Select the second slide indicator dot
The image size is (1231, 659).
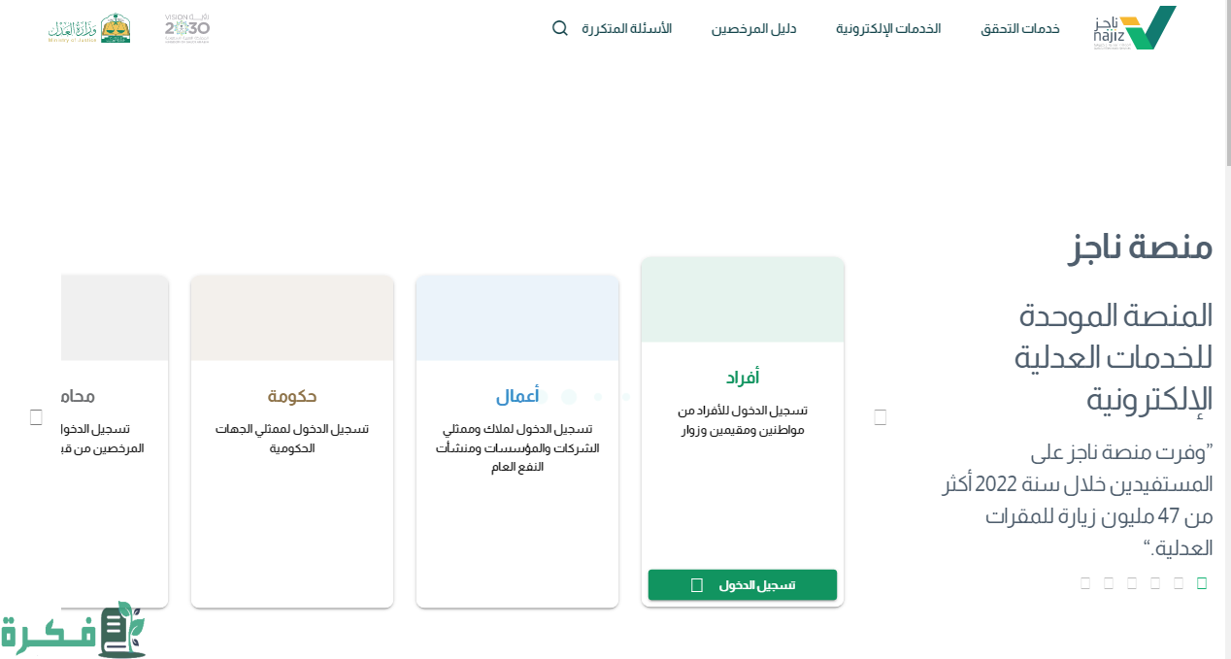click(1179, 582)
